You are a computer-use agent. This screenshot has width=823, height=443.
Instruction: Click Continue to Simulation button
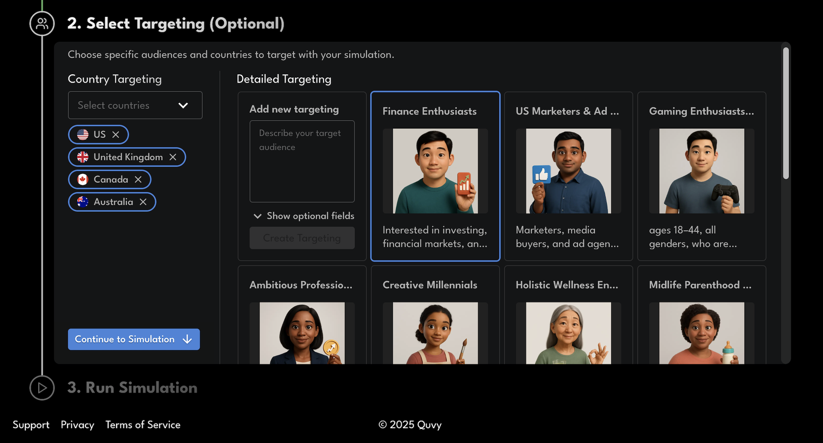(x=134, y=339)
